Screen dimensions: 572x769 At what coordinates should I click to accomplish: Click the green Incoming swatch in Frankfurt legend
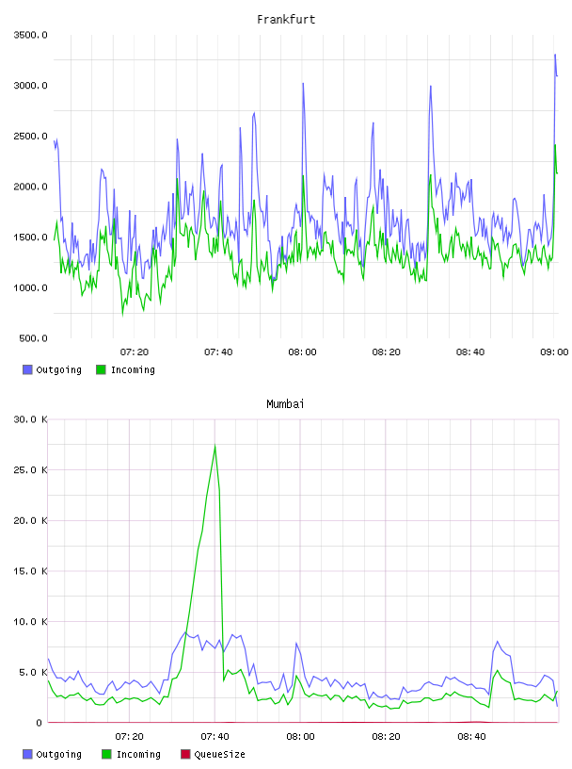point(101,369)
